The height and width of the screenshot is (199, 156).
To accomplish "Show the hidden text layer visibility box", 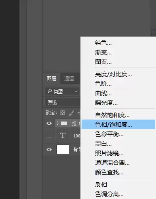I will (x=49, y=135).
